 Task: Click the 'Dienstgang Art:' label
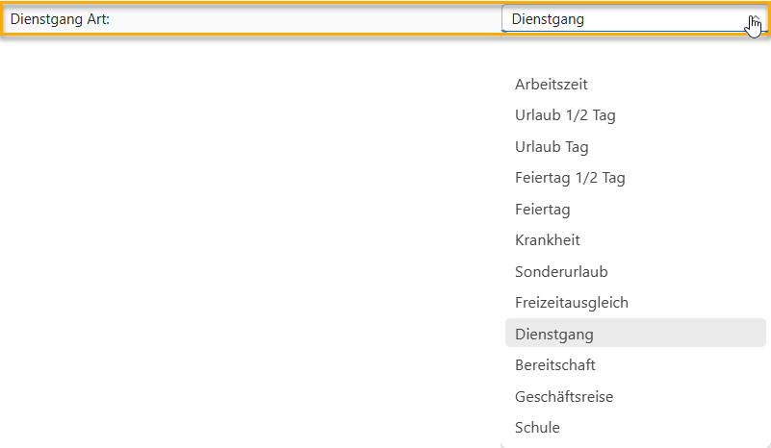(60, 19)
